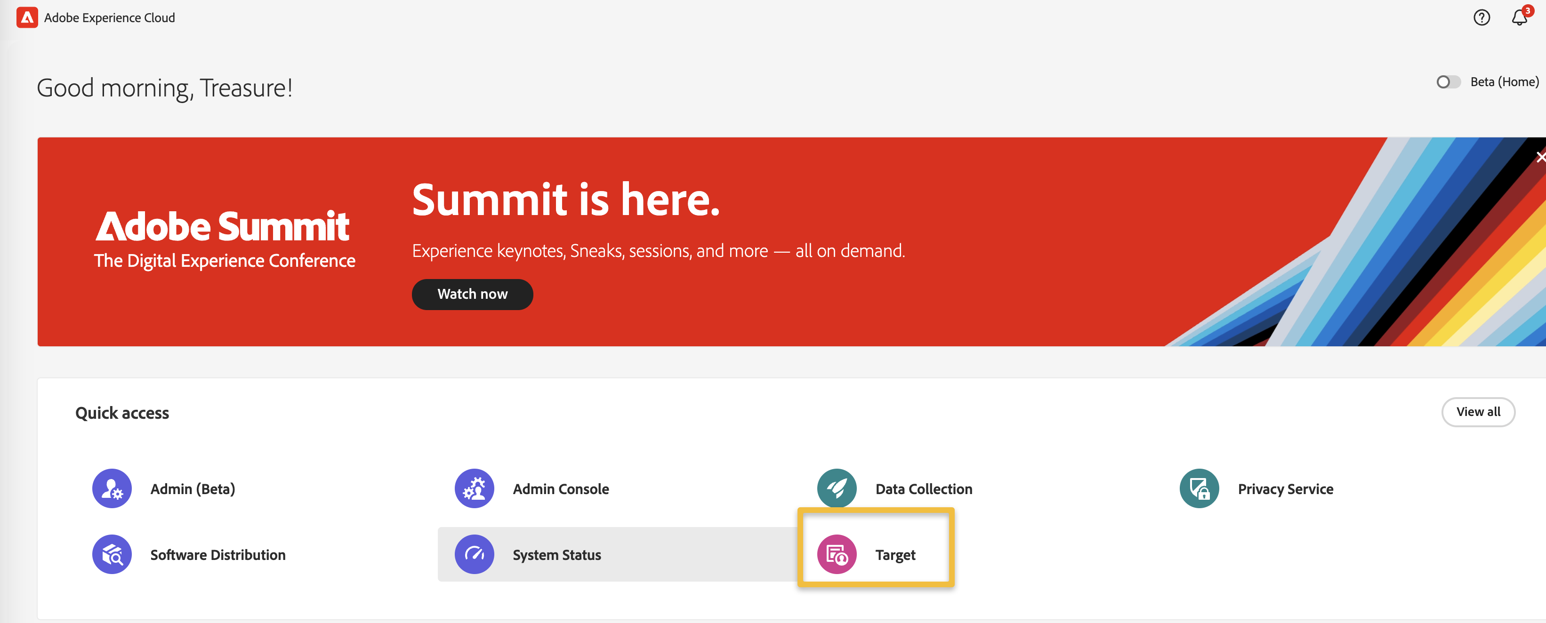Click the Software Distribution icon

pyautogui.click(x=112, y=554)
